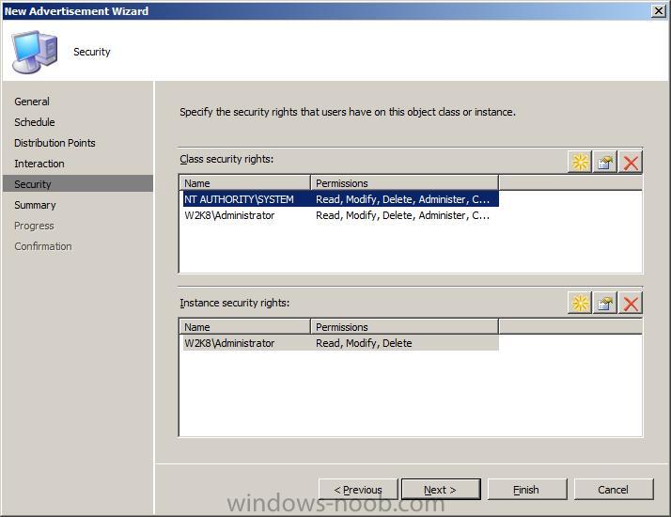Select the Security wizard page
The image size is (671, 517).
[77, 184]
